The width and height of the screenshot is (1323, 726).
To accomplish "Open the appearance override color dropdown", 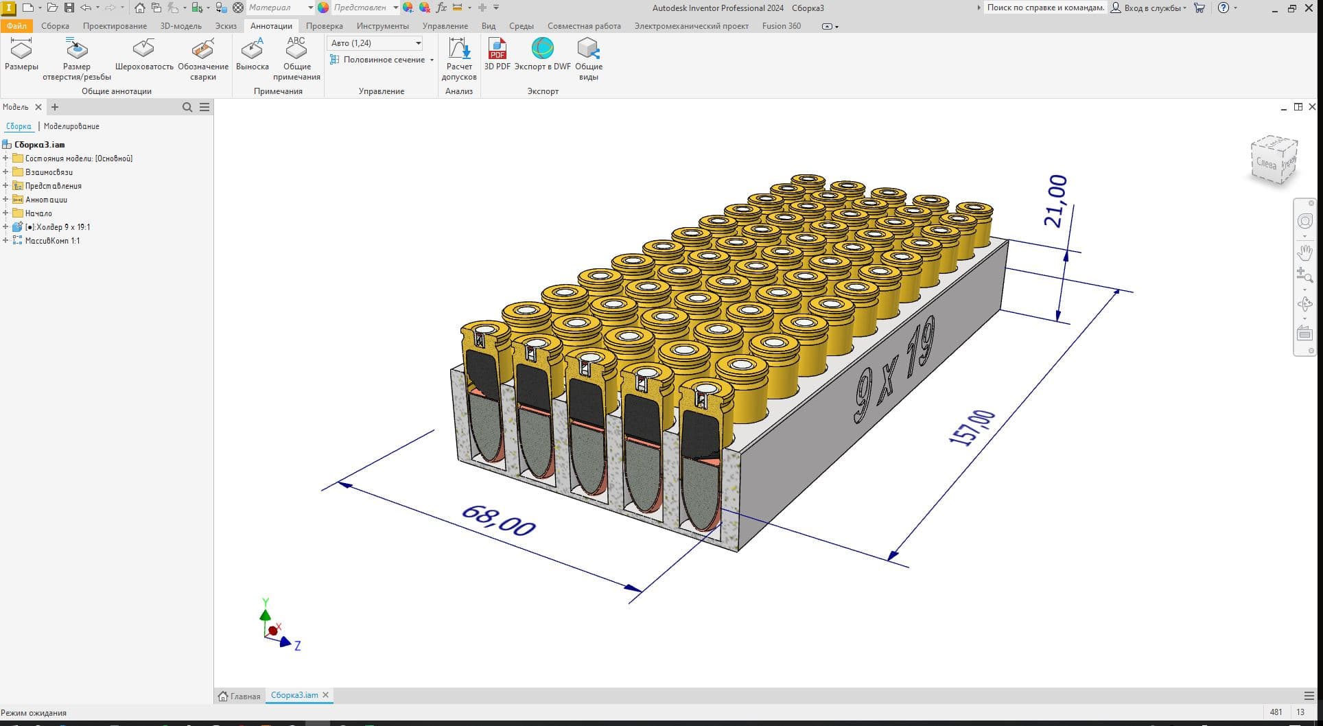I will (x=397, y=8).
